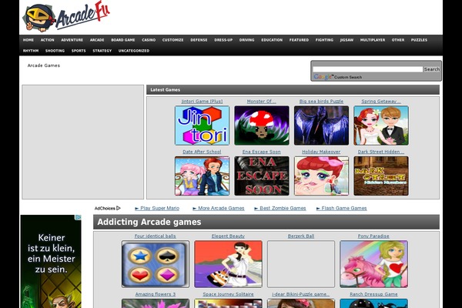
Task: Go to the Multiplayer category
Action: pyautogui.click(x=373, y=40)
